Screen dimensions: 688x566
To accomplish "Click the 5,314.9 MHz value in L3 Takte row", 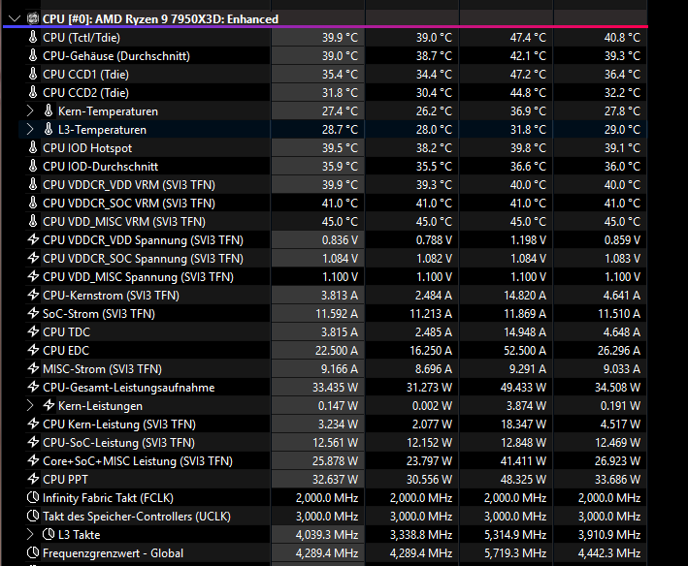I will tap(515, 535).
